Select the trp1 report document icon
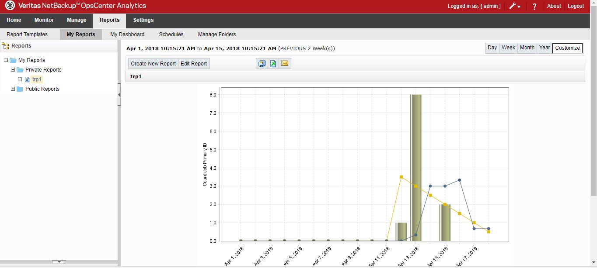 pyautogui.click(x=27, y=79)
